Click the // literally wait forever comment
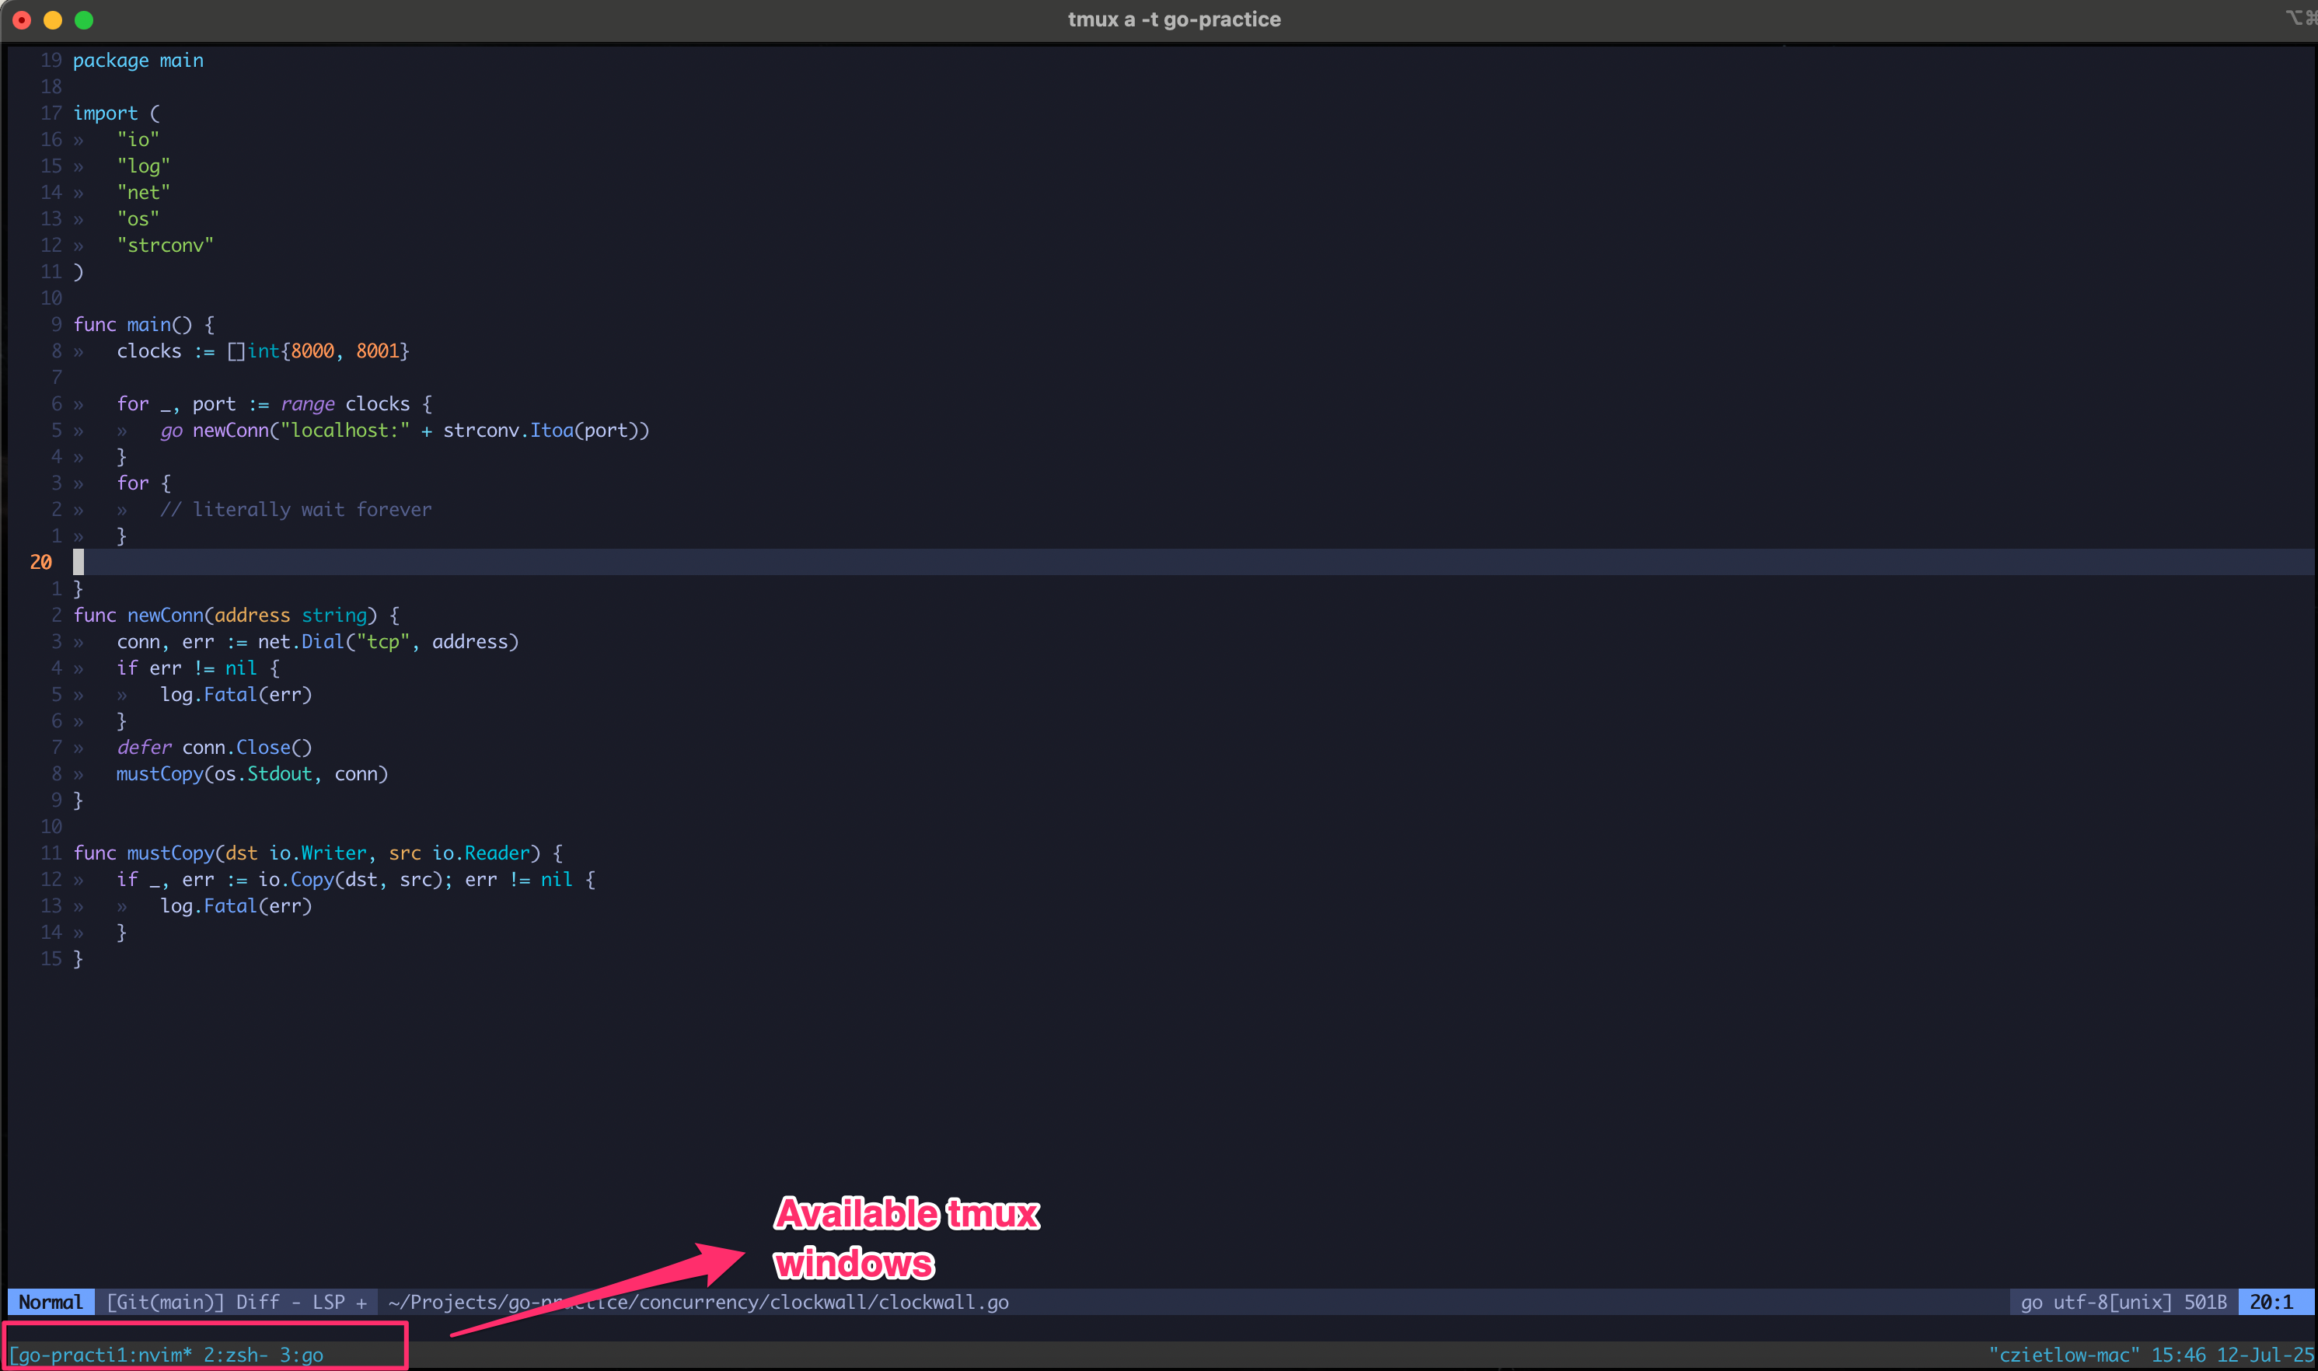The height and width of the screenshot is (1371, 2318). click(295, 509)
